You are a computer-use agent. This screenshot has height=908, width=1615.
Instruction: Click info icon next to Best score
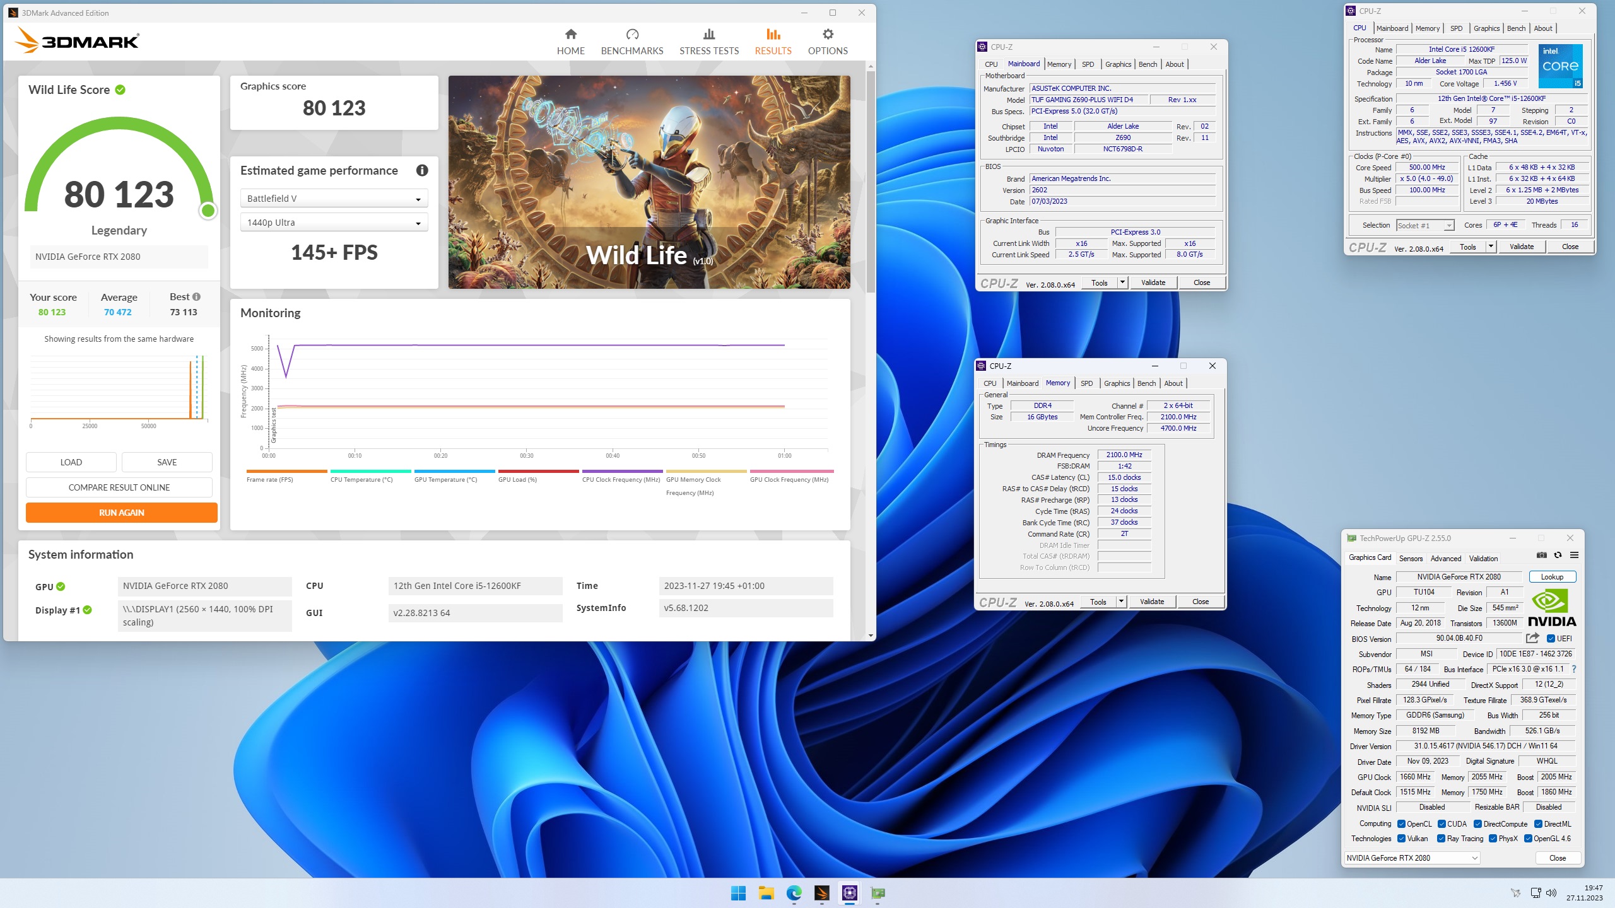[x=196, y=296]
